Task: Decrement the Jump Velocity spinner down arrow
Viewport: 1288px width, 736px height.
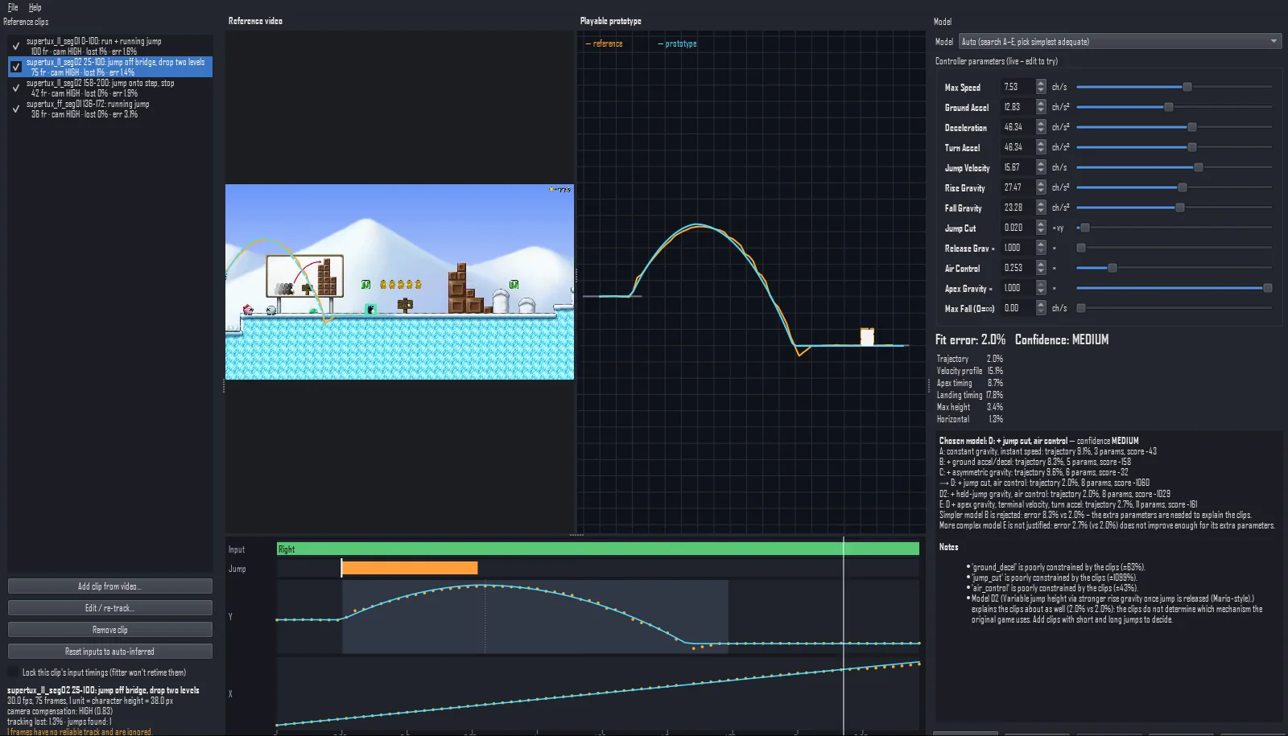Action: (x=1041, y=171)
